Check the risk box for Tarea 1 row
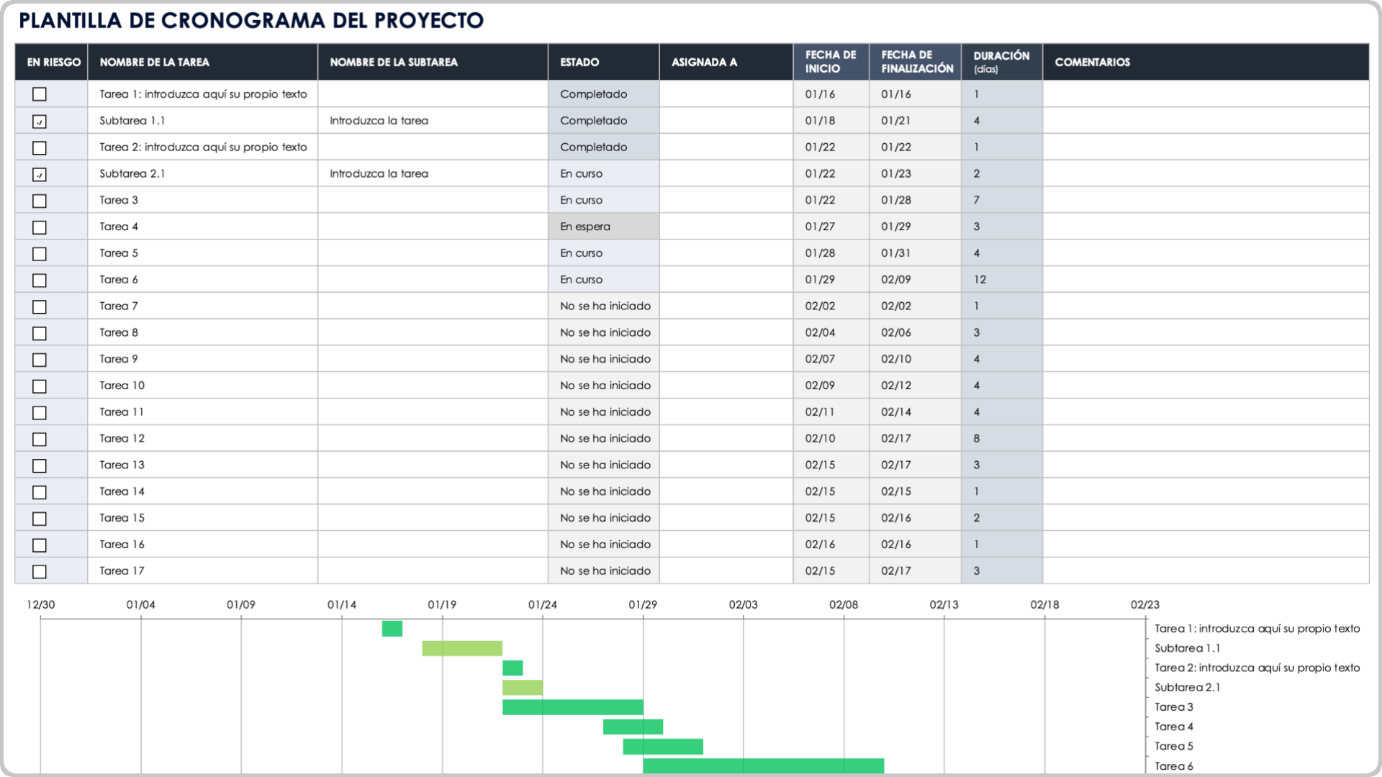 (40, 94)
